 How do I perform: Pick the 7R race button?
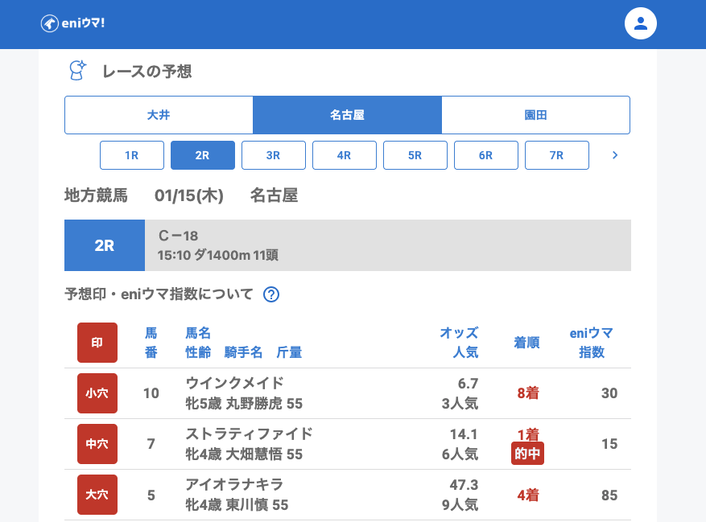(557, 155)
